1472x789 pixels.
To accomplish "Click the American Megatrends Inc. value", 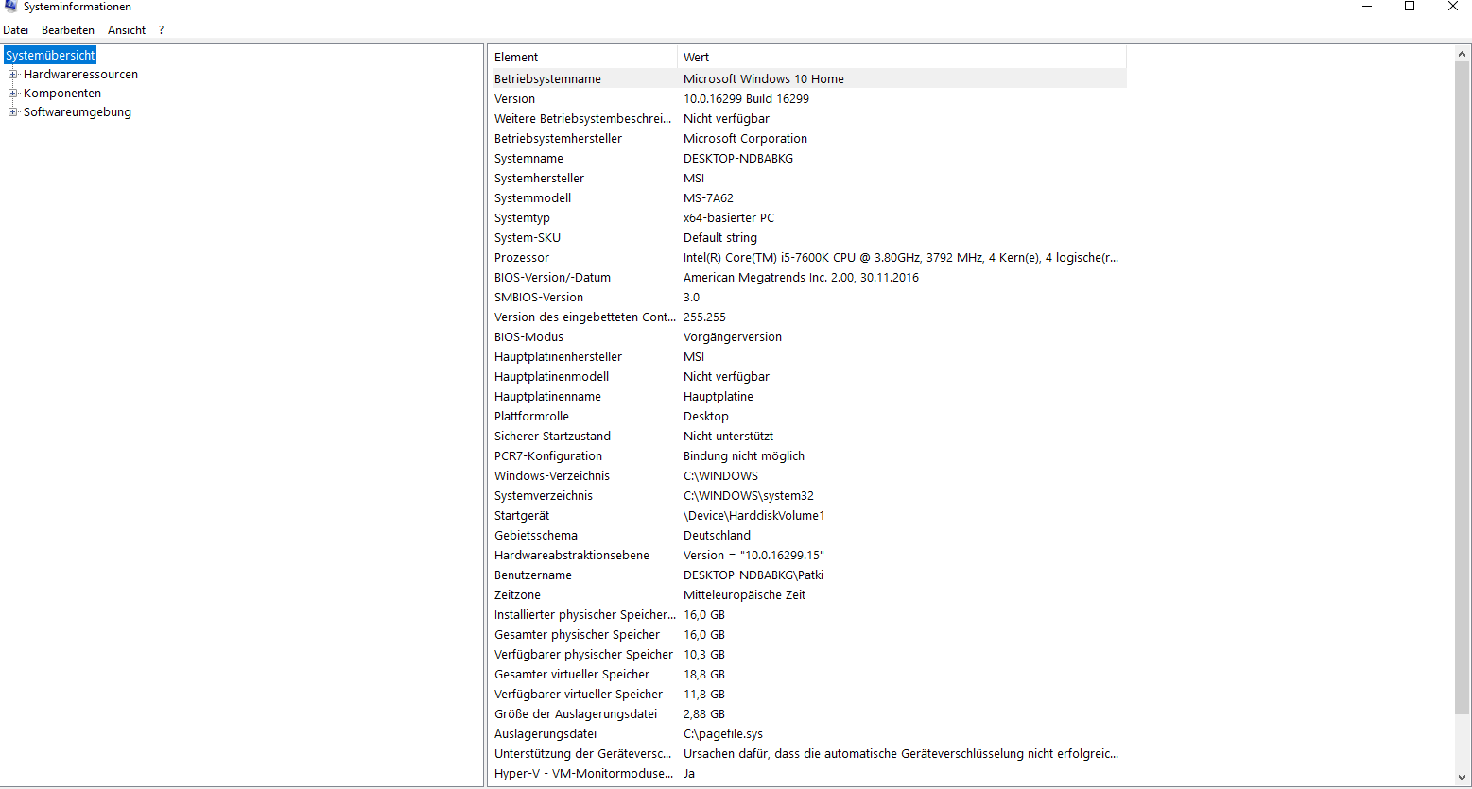I will pyautogui.click(x=801, y=278).
